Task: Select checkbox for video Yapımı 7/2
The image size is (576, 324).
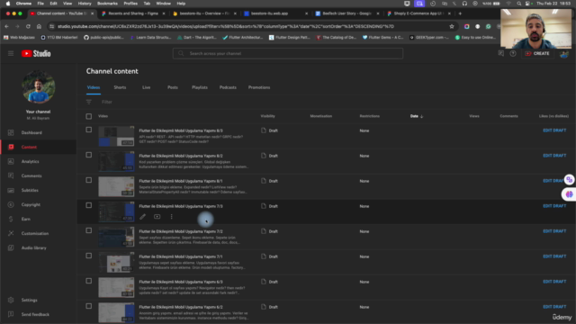Action: click(89, 230)
